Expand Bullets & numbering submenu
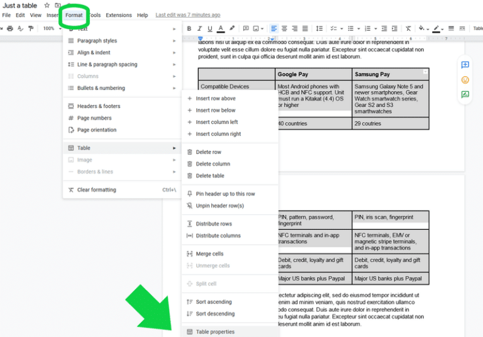Screen dimensions: 483x337 point(122,88)
